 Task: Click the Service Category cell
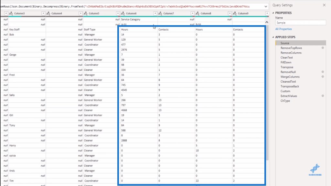pos(139,19)
